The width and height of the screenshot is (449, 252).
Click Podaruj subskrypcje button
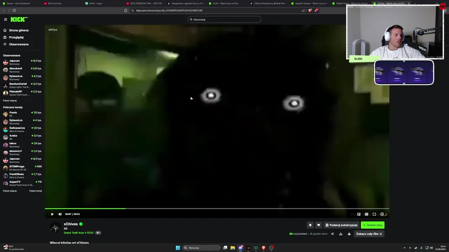341,225
